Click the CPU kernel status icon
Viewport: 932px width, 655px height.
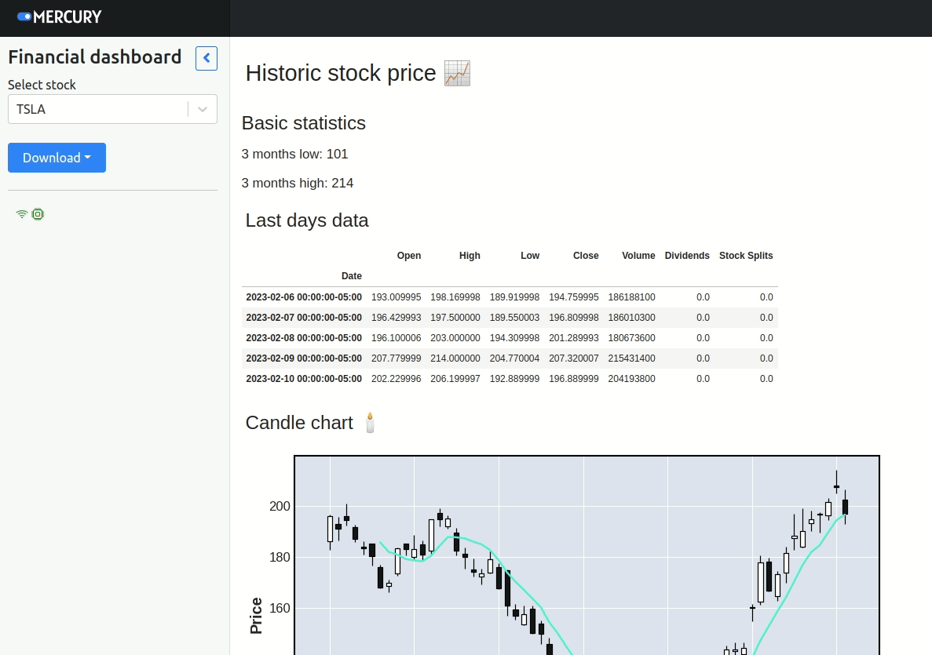tap(38, 213)
